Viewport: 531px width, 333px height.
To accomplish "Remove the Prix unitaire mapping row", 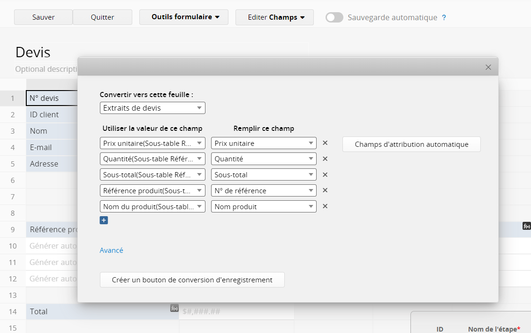I will (x=325, y=143).
